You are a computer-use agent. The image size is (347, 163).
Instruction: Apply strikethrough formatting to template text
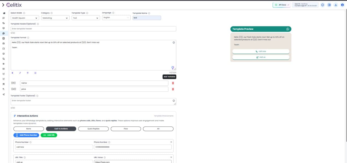(x=28, y=73)
